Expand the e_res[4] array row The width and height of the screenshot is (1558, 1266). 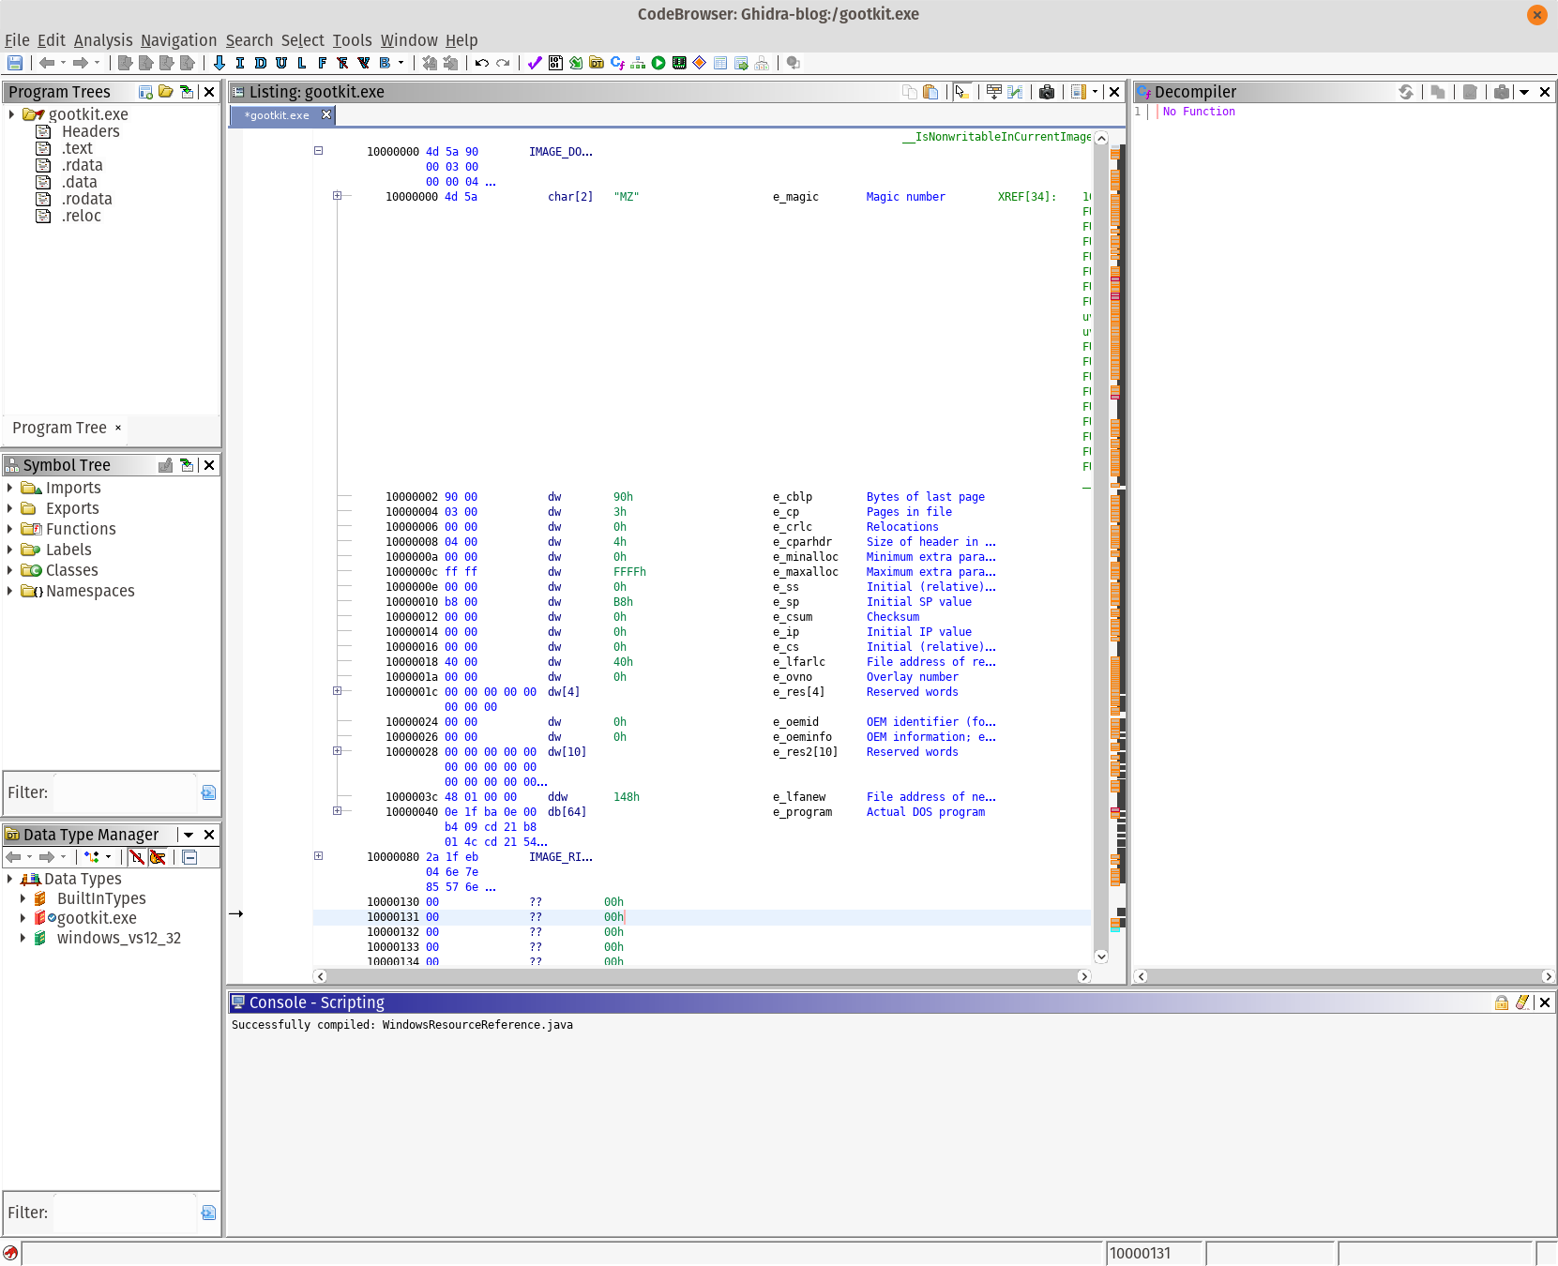tap(337, 691)
